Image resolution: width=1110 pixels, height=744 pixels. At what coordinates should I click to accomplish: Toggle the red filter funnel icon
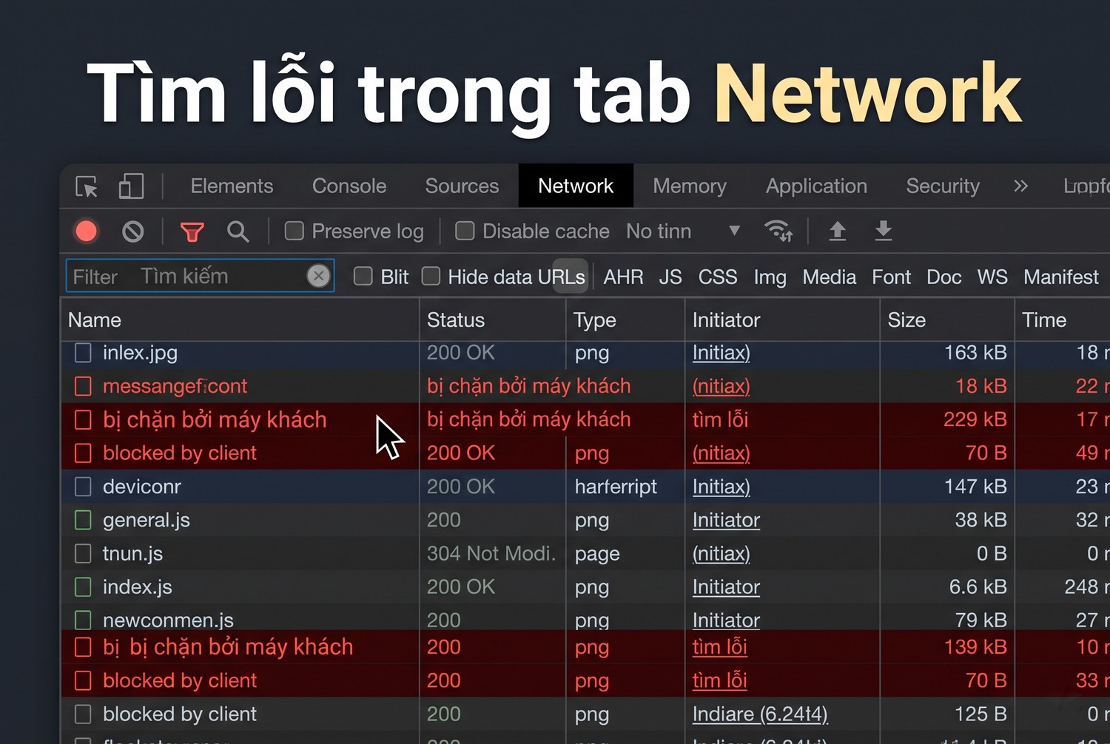pos(192,232)
